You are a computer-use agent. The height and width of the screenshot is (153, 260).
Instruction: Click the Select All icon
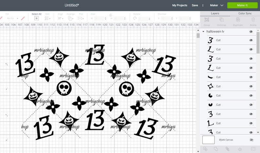[36, 18]
